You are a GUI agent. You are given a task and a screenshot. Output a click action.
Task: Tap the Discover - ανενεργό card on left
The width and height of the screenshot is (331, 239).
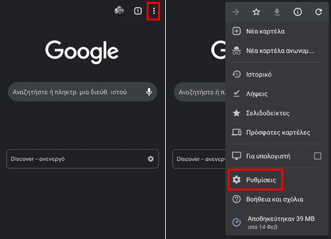tap(82, 159)
